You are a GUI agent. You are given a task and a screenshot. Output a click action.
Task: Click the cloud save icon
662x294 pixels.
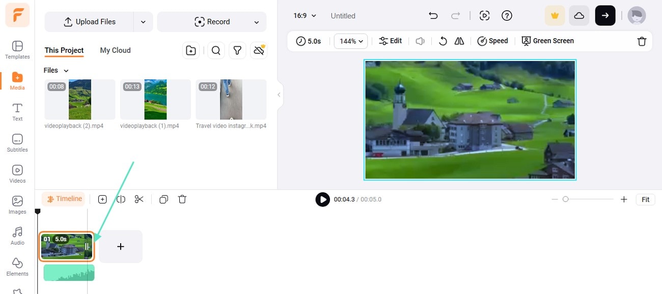pos(579,16)
